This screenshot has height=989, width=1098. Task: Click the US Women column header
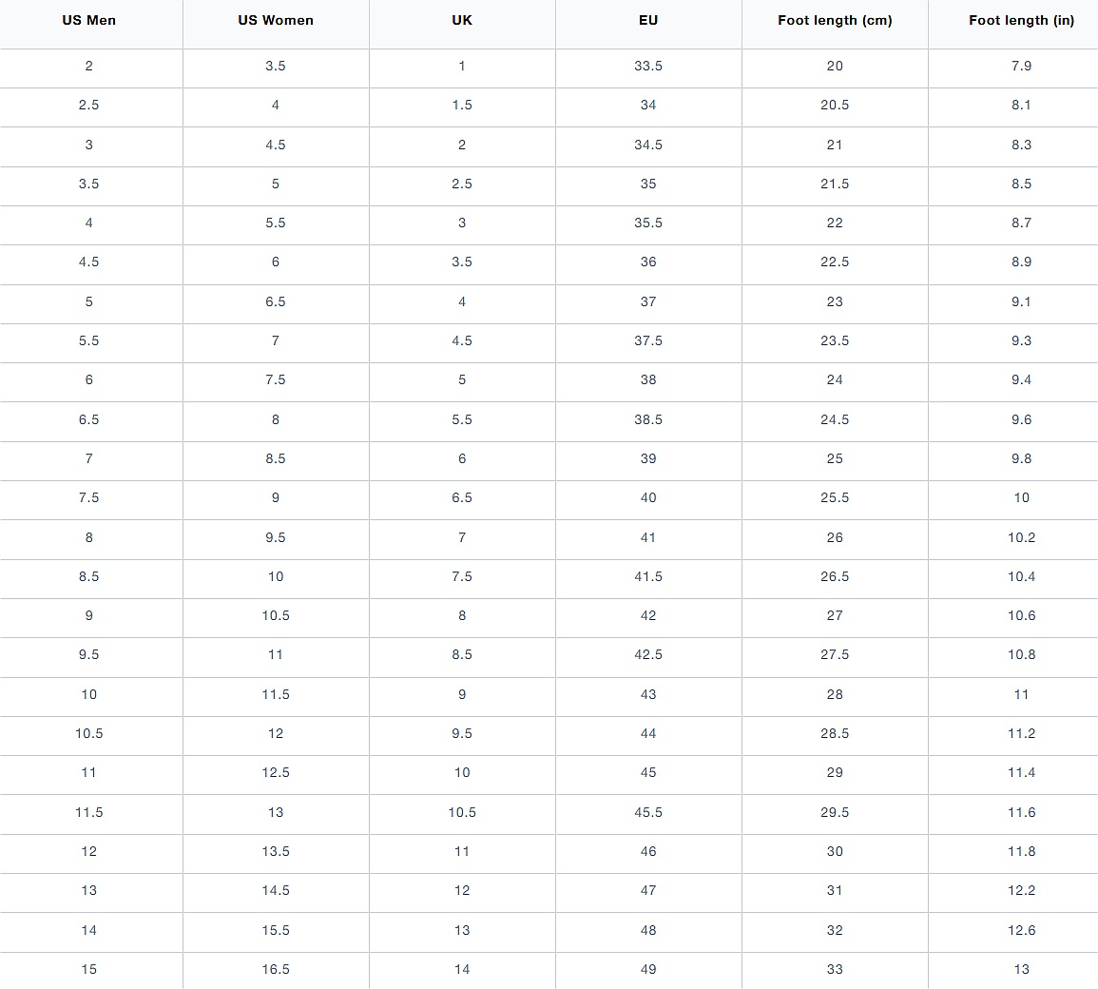(x=276, y=20)
